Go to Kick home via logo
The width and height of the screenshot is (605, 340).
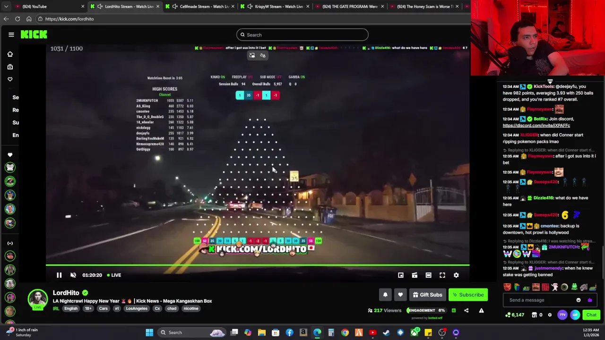tap(34, 34)
